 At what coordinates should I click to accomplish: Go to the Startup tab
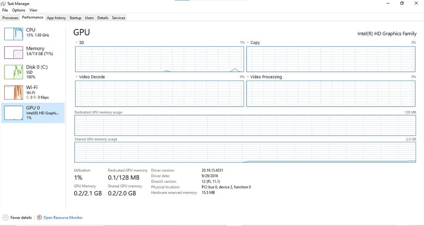[75, 18]
